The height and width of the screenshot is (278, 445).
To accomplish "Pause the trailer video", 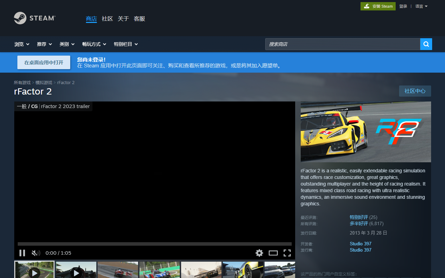I will click(22, 253).
